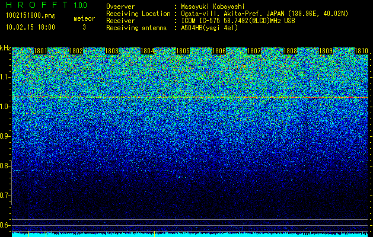
Task: Click the 0.7 frequency axis label
Action: [5, 196]
